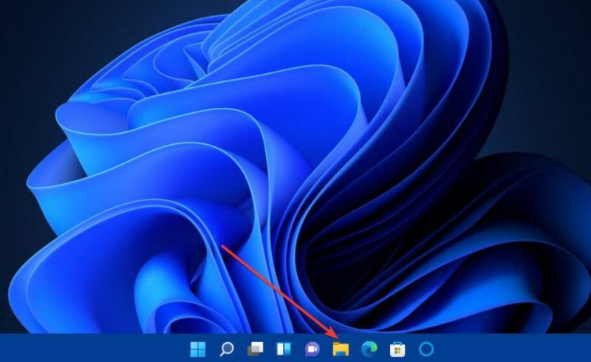This screenshot has width=591, height=362.
Task: Show the Widgets panel
Action: pos(284,349)
